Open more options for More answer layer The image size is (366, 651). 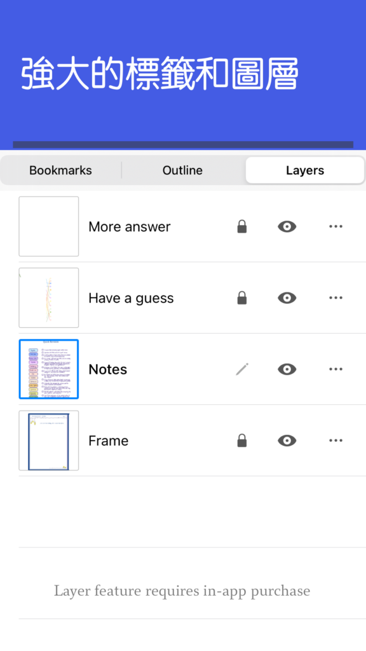click(335, 227)
